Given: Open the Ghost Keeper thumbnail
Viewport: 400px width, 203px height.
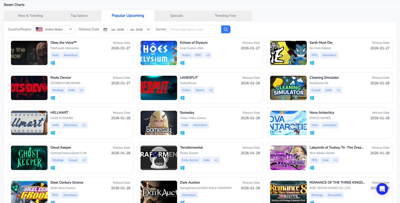Looking at the screenshot, I should click(x=29, y=158).
